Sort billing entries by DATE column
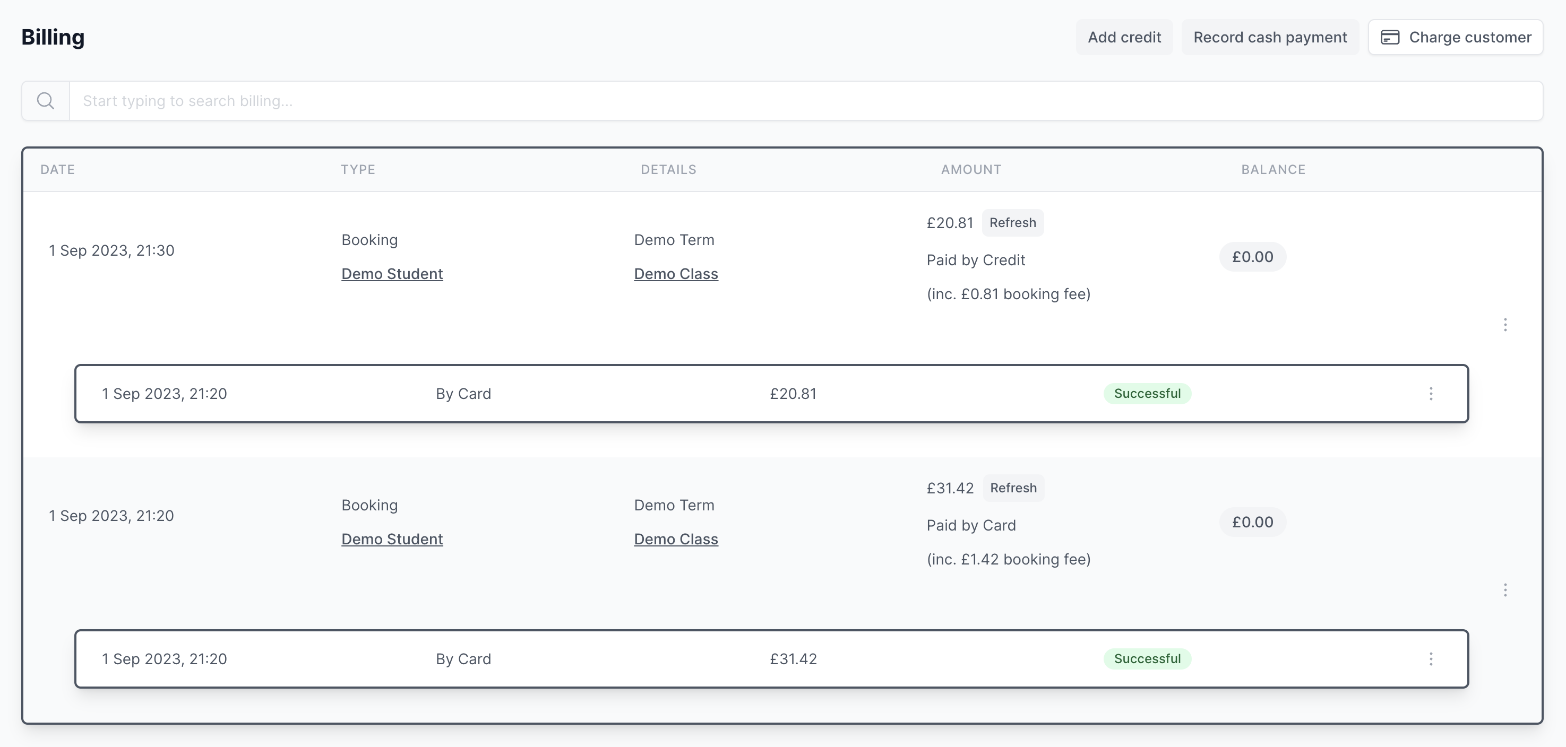Screen dimensions: 1566x747 click(x=57, y=170)
